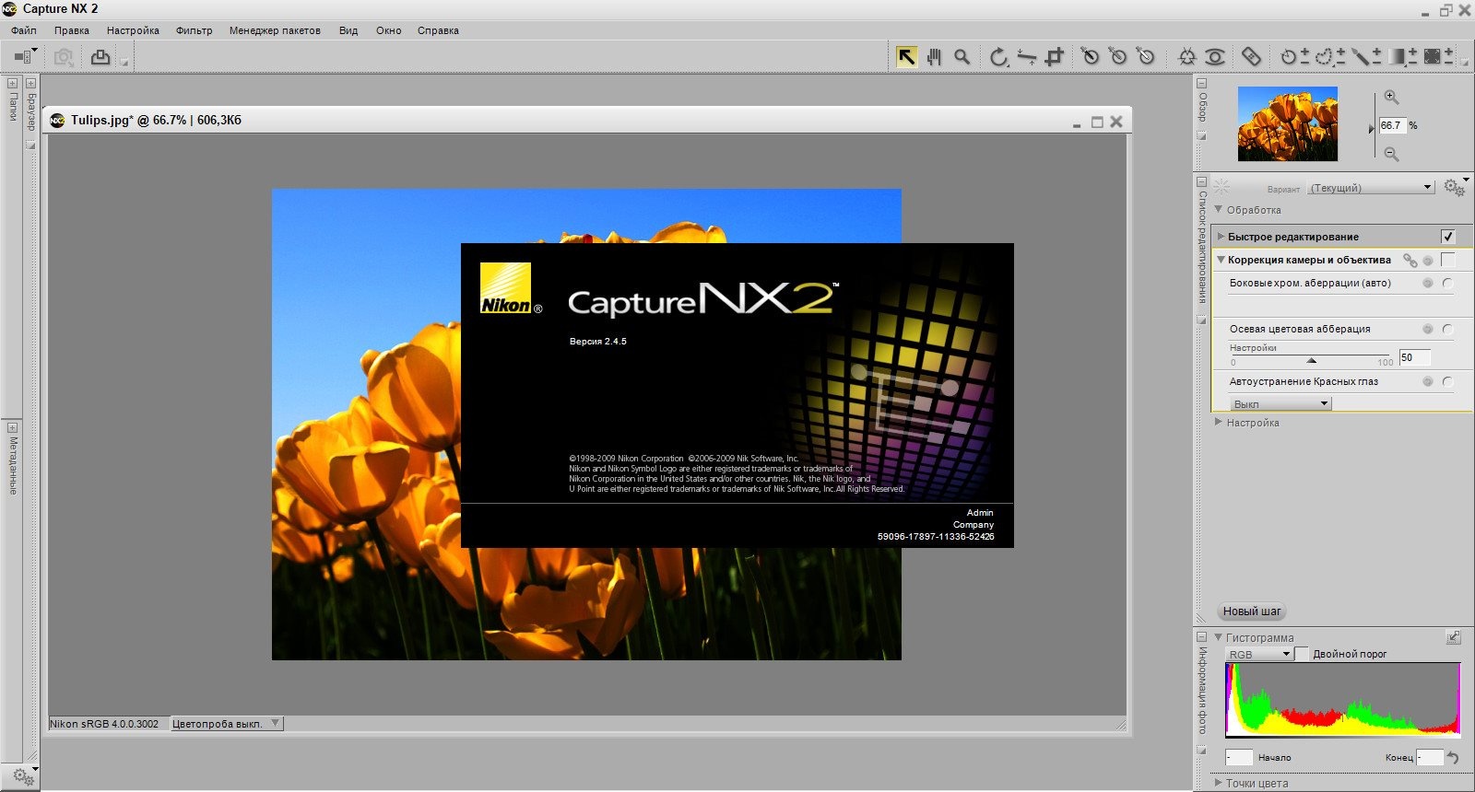This screenshot has height=792, width=1475.
Task: Click the Rotate tool
Action: [1000, 58]
